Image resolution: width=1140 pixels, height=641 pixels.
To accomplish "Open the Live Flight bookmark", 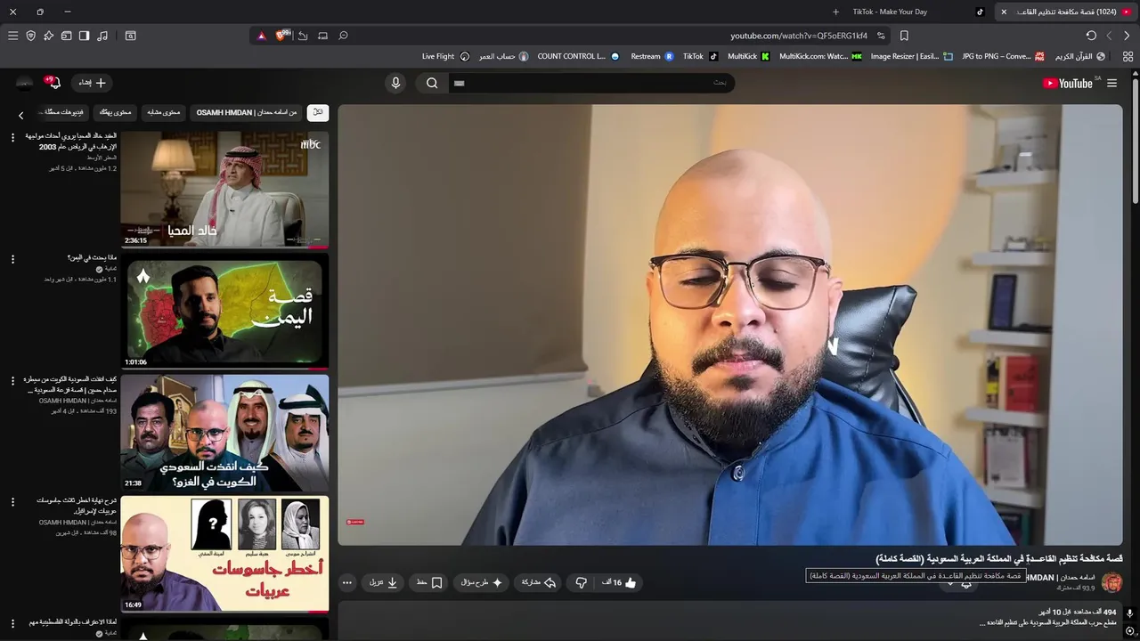I will pyautogui.click(x=445, y=56).
